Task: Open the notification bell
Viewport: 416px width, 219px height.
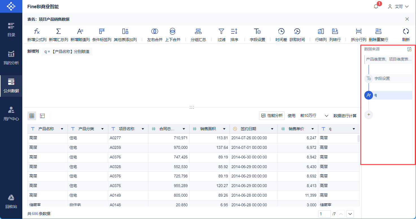Action: (x=376, y=7)
